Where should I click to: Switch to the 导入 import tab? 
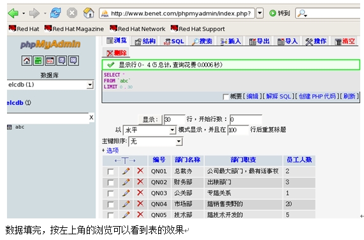pos(288,41)
